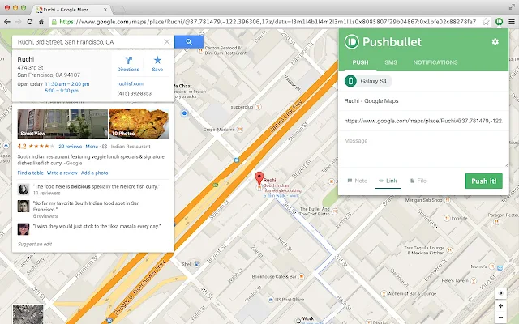Clear the Maps search box

point(167,41)
